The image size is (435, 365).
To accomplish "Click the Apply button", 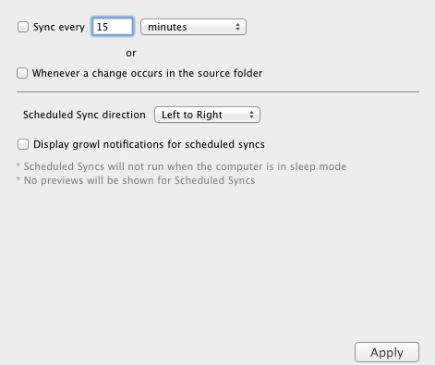I will 387,352.
